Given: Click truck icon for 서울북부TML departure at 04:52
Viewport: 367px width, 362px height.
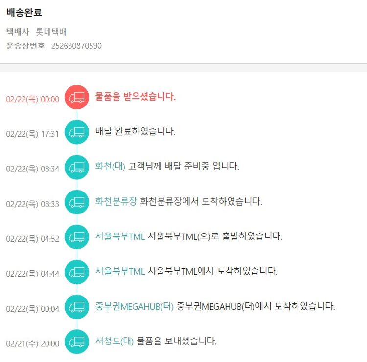Looking at the screenshot, I should [x=77, y=237].
